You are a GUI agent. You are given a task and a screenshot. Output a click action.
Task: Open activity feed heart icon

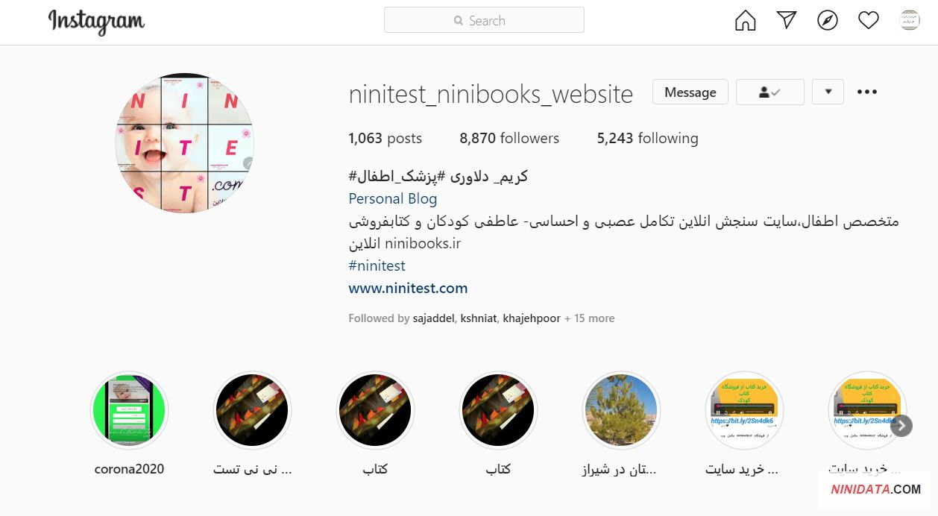(x=869, y=21)
